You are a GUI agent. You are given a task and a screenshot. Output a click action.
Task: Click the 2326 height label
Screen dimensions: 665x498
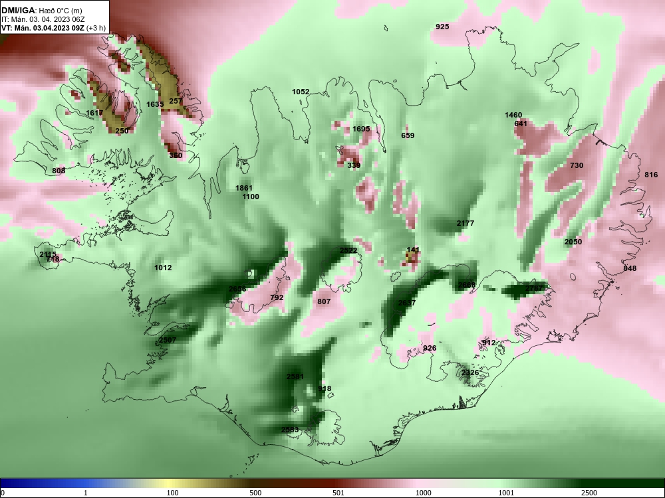[470, 373]
